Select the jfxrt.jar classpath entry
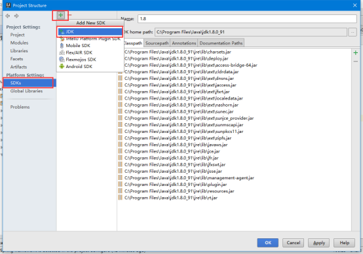Image resolution: width=363 pixels, height=254 pixels. [177, 92]
